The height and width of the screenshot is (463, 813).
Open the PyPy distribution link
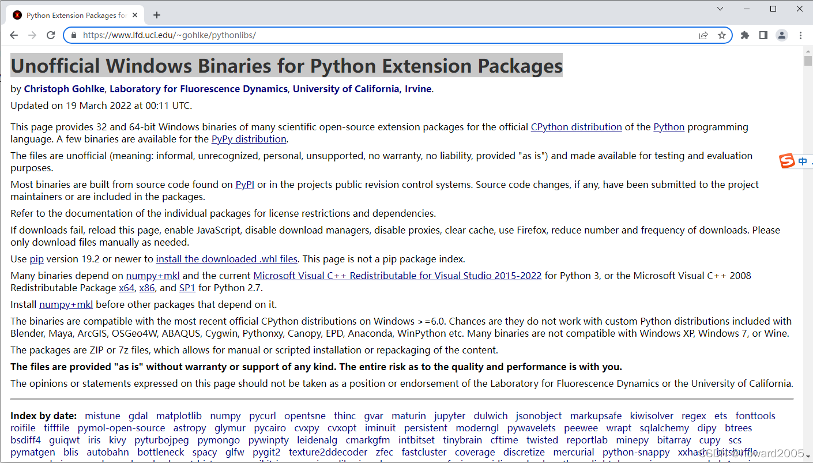pyautogui.click(x=249, y=139)
